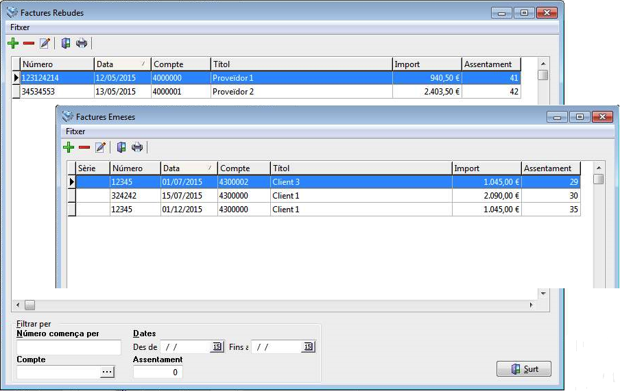This screenshot has height=391, width=620.
Task: Click scroll up arrow in Factures Rebudes grid
Action: coord(543,64)
